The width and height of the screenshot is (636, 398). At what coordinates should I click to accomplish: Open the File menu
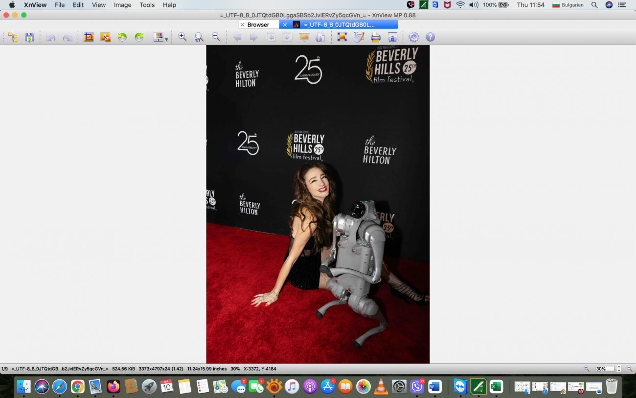tap(60, 5)
